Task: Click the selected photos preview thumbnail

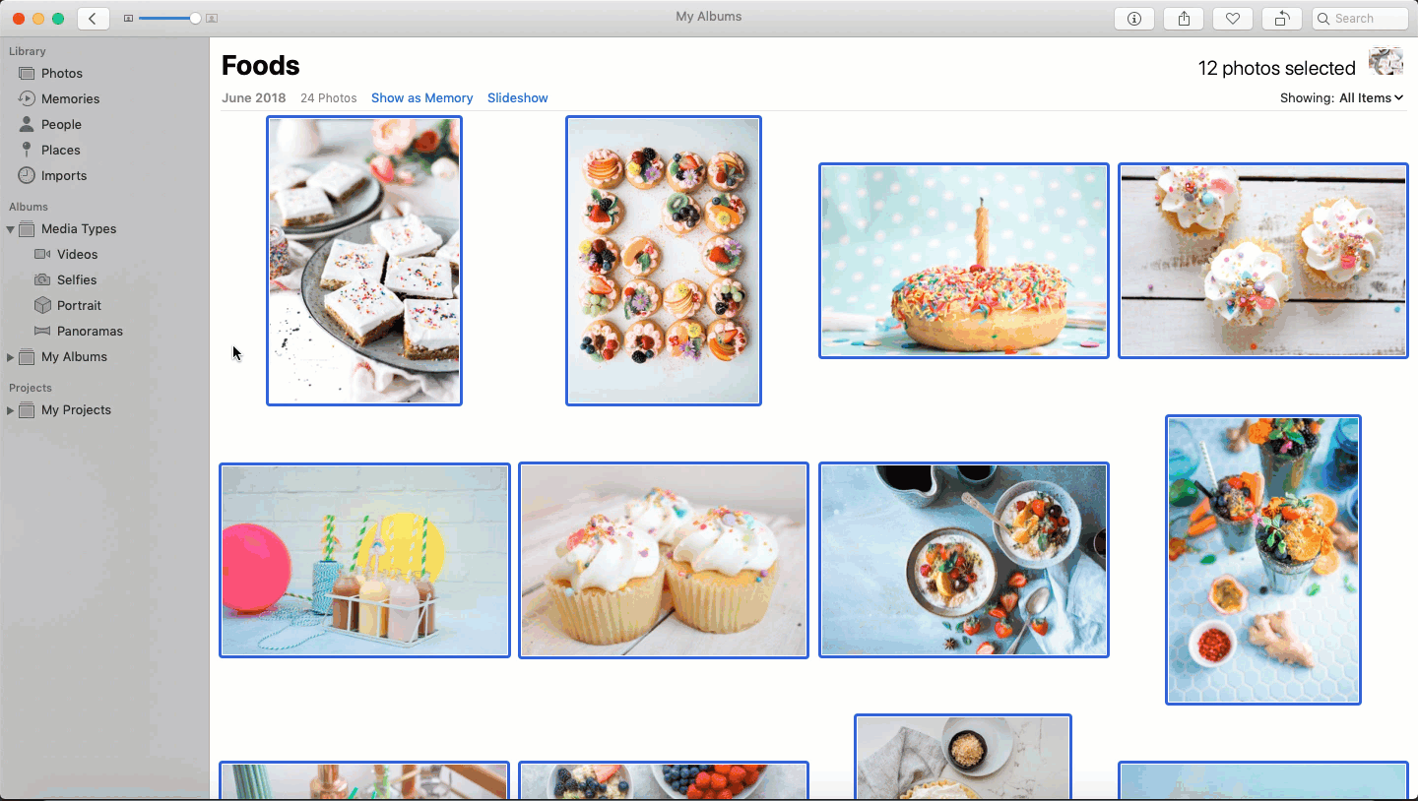Action: (1386, 62)
